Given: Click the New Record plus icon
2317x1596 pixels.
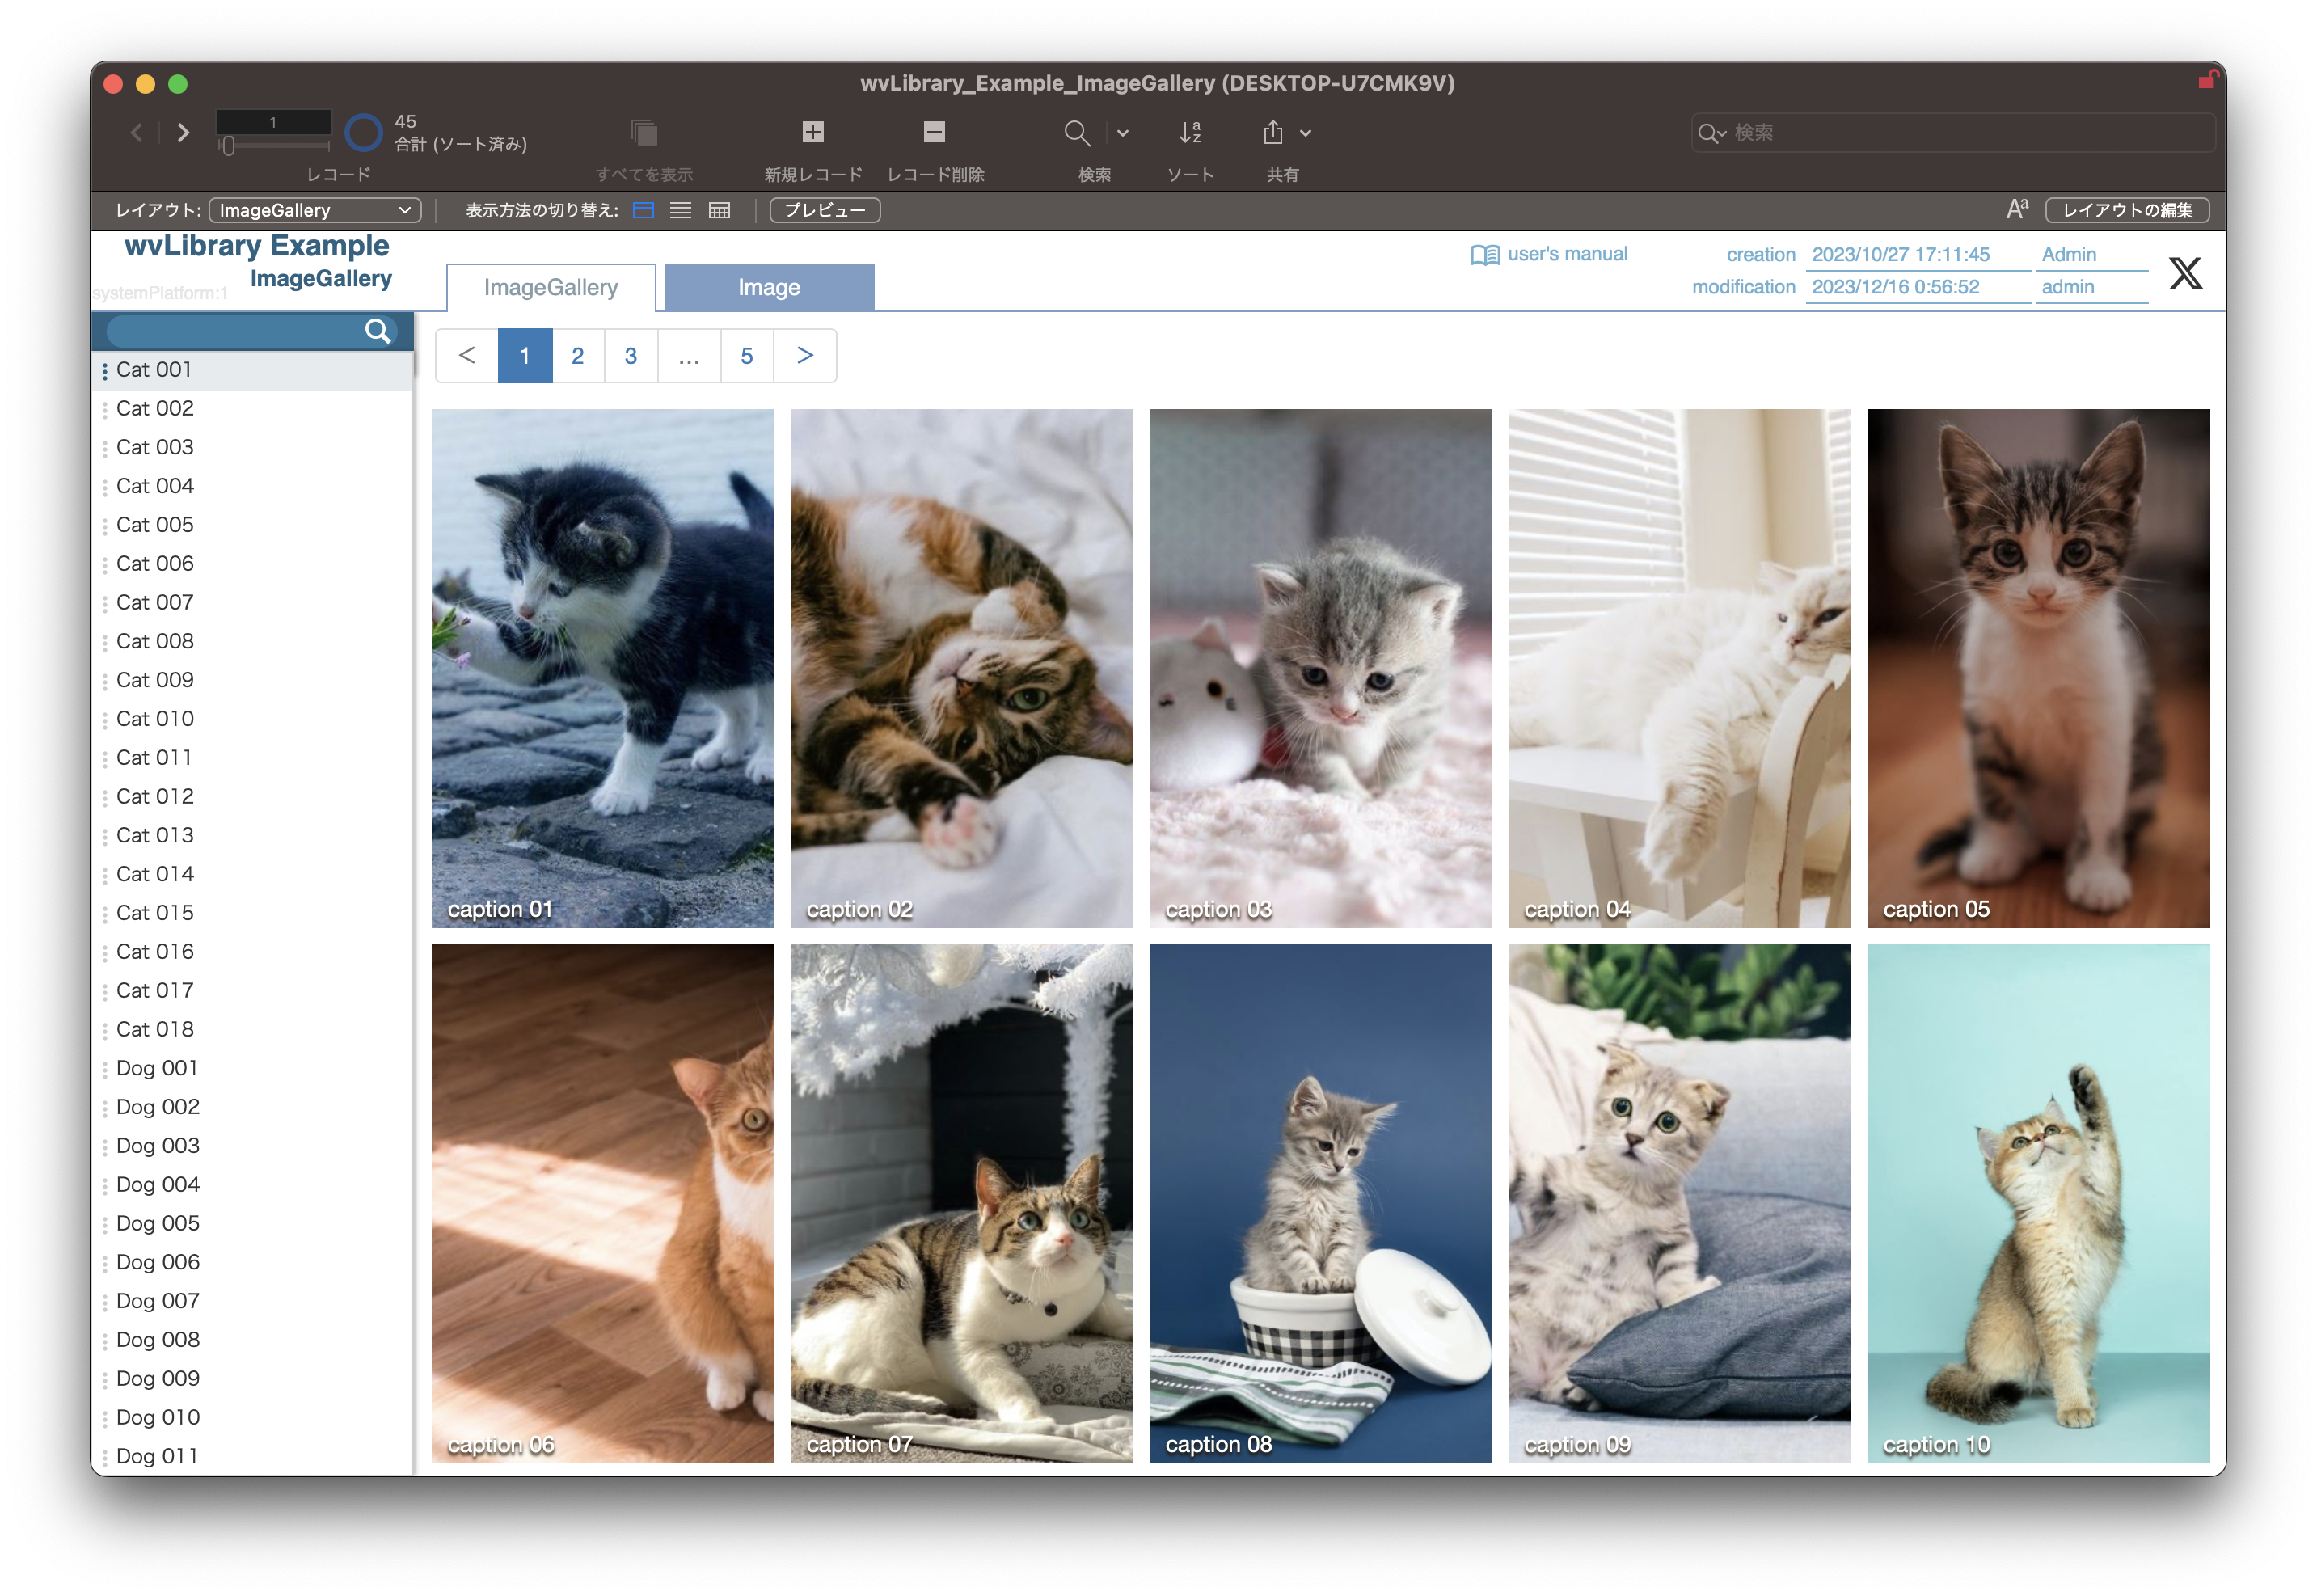Looking at the screenshot, I should [x=813, y=132].
